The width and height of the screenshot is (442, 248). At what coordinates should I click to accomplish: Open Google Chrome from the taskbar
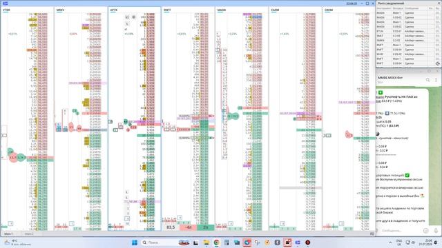(x=216, y=242)
